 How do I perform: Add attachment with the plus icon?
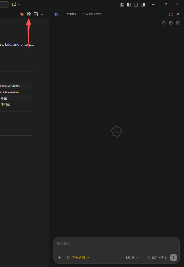(x=60, y=258)
